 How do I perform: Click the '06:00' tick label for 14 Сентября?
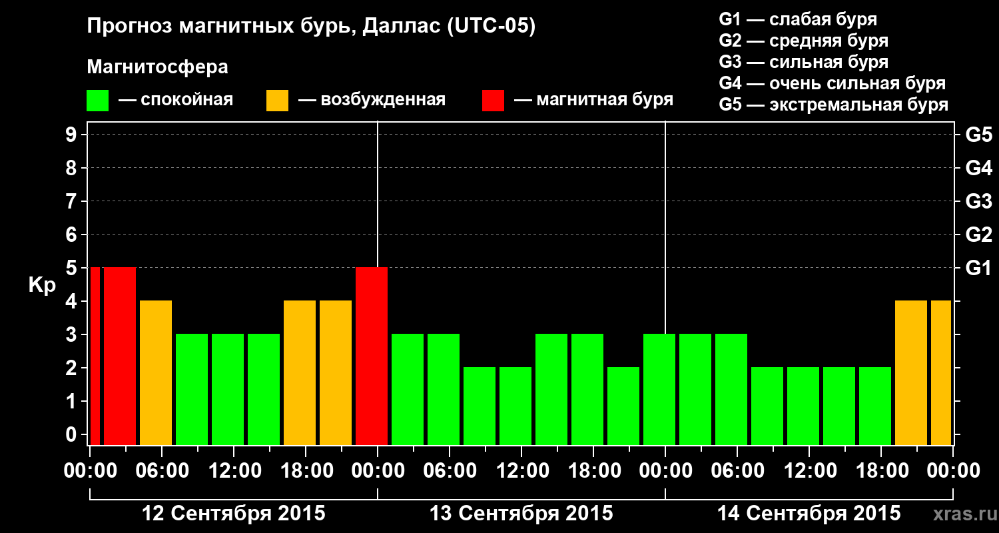(738, 471)
